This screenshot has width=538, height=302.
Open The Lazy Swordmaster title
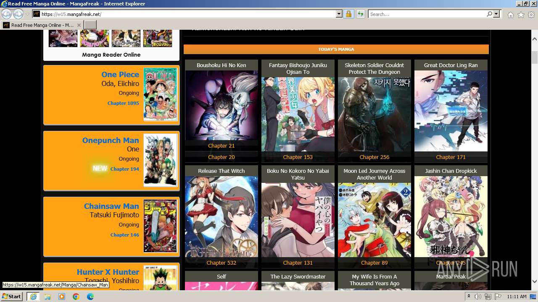pos(298,277)
